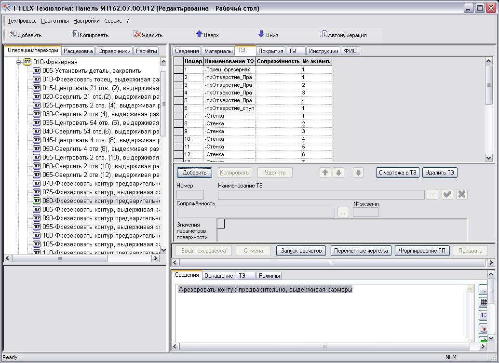Click the Удалить ТЭ button
This screenshot has height=363, width=499.
[440, 173]
